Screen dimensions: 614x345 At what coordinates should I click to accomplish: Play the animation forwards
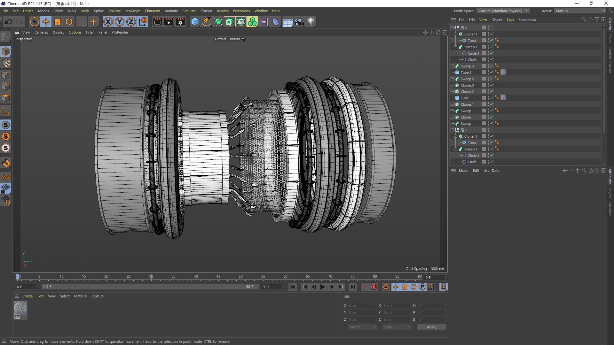click(x=322, y=287)
